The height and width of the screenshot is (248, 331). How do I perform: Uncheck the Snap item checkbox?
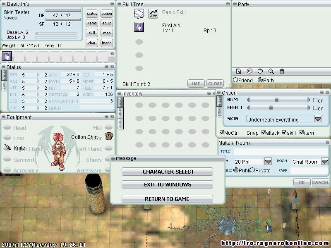(x=302, y=132)
